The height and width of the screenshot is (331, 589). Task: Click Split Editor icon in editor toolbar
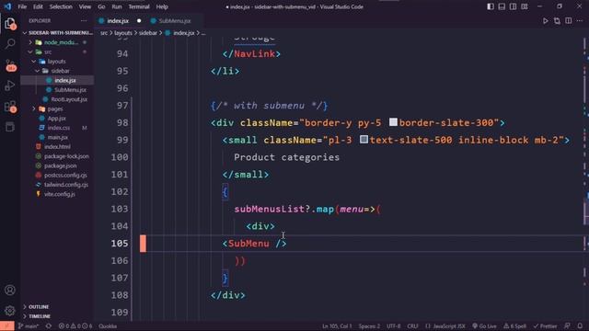coord(569,21)
